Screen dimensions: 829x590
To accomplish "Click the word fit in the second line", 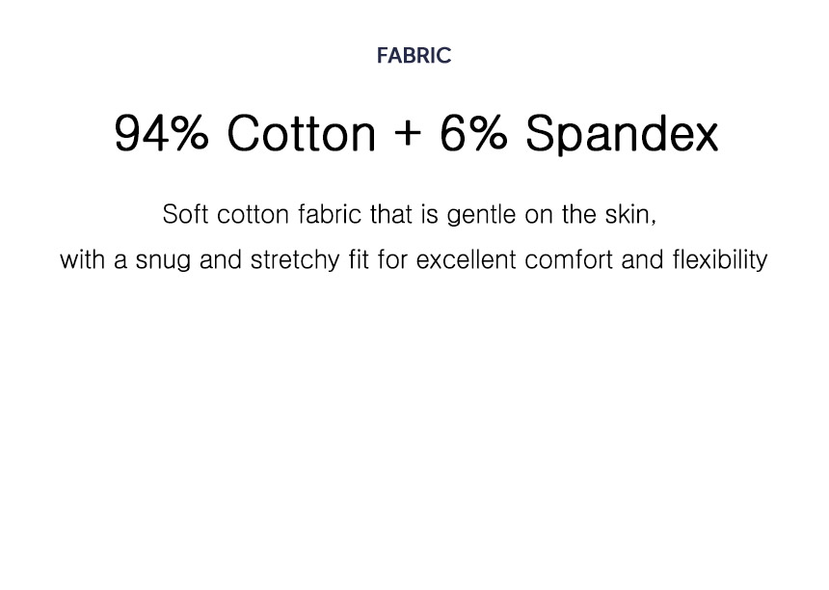I will click(x=359, y=259).
